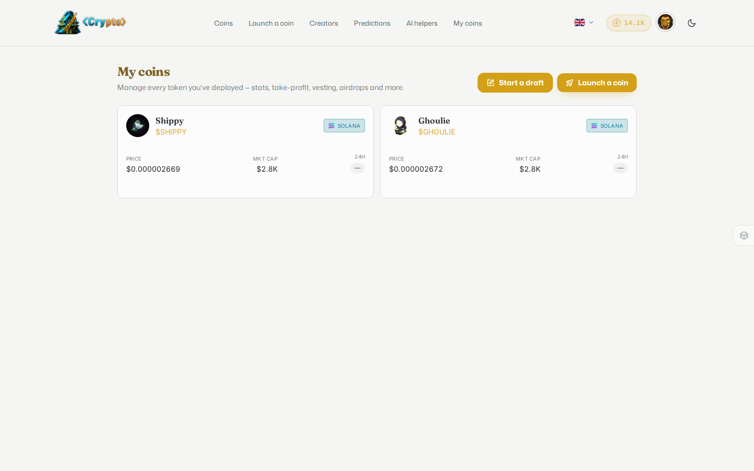Select My coins nav item
The image size is (754, 471).
(x=468, y=23)
